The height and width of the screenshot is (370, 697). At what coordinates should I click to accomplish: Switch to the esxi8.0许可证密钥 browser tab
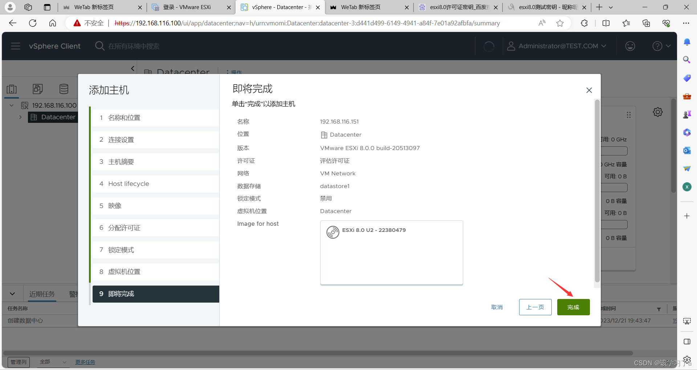point(458,7)
